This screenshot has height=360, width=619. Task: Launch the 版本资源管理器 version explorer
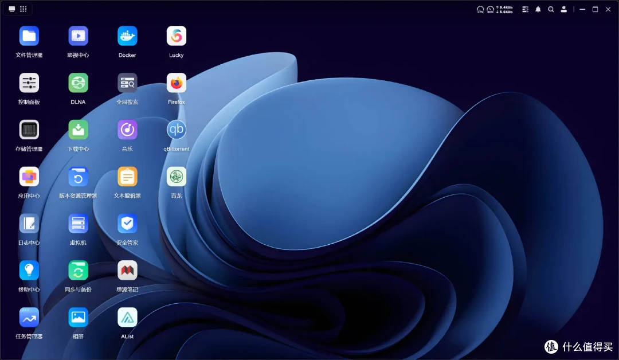coord(78,177)
